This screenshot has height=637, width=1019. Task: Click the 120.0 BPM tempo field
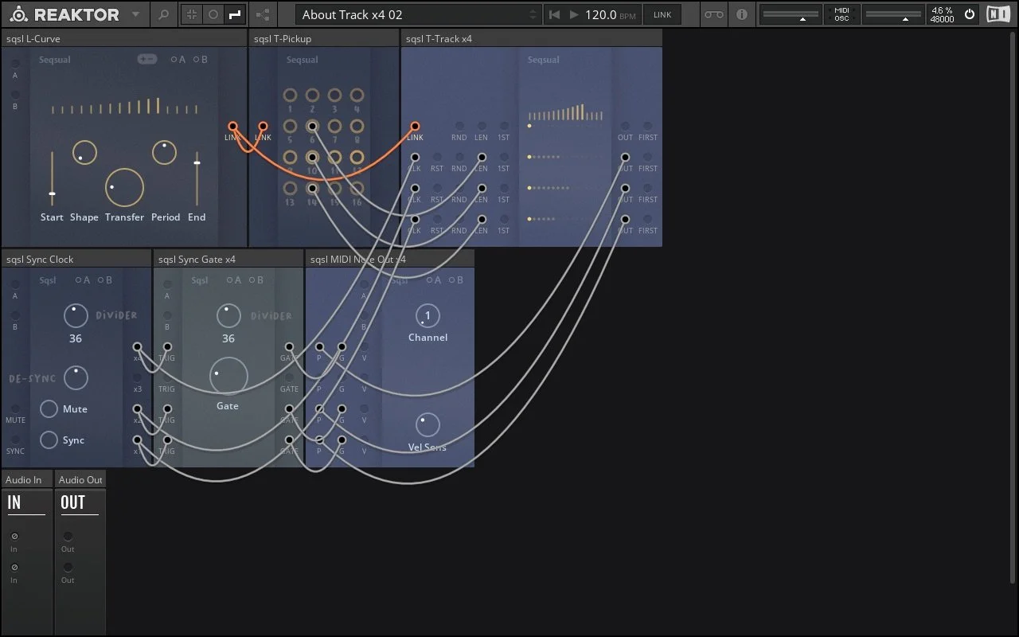[611, 14]
